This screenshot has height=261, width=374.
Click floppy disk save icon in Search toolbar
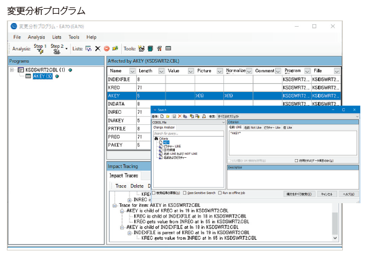click(174, 116)
